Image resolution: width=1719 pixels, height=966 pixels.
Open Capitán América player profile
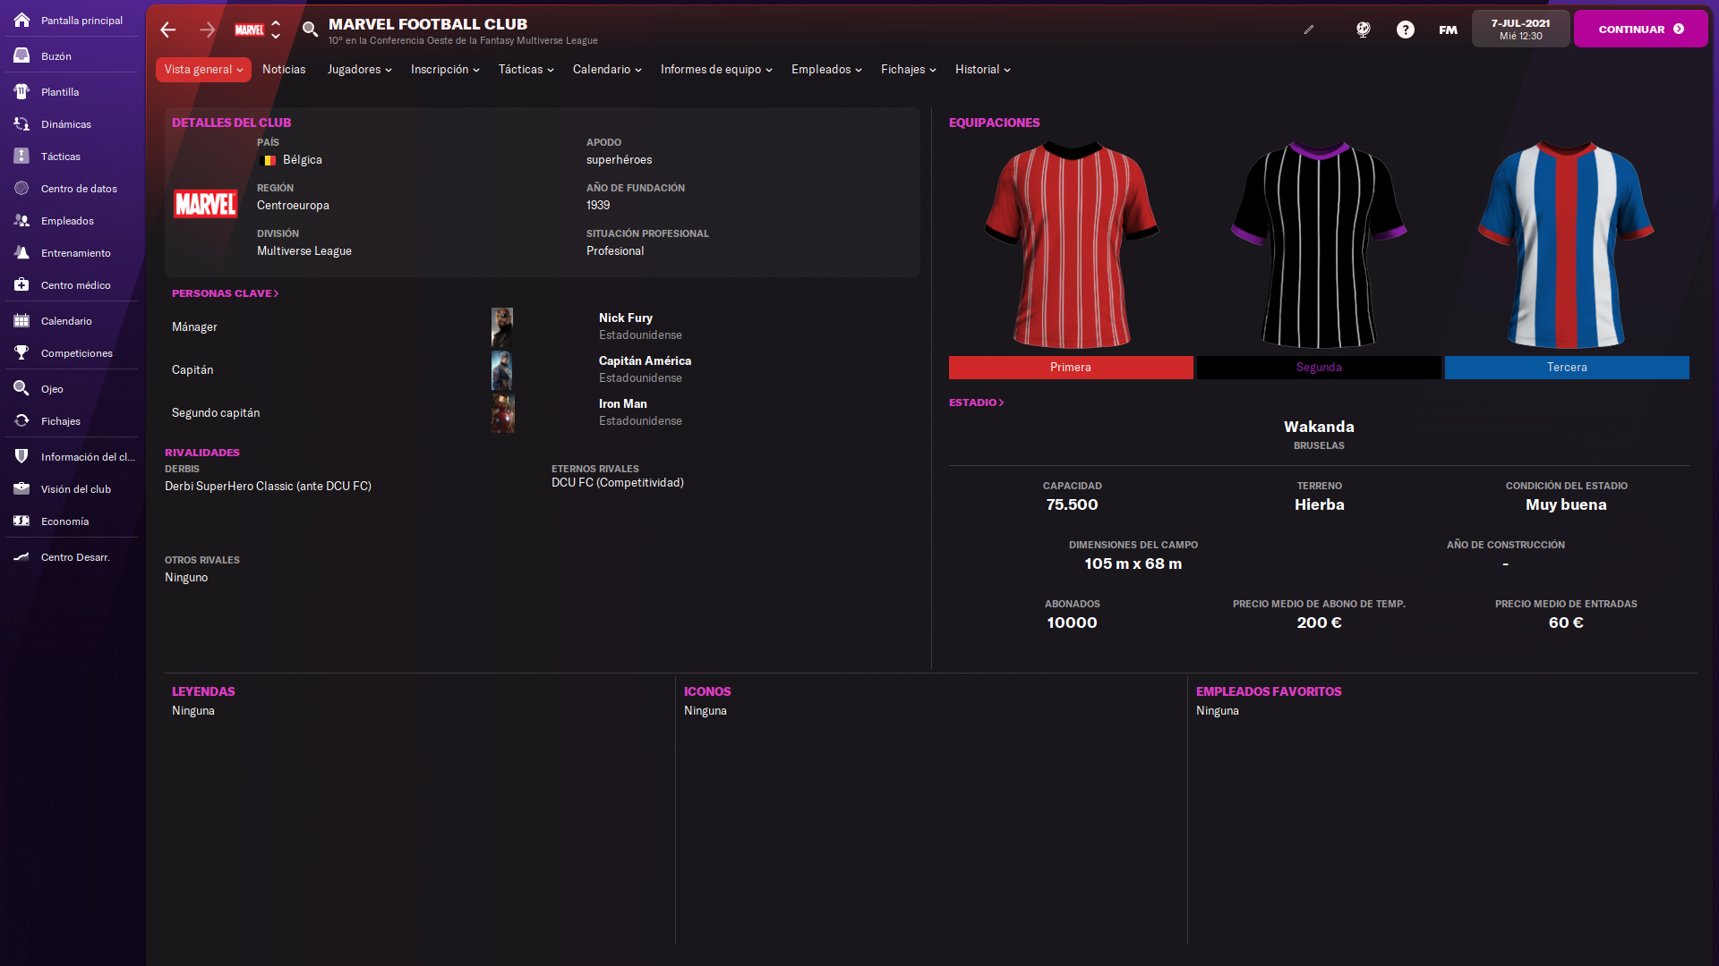coord(645,360)
